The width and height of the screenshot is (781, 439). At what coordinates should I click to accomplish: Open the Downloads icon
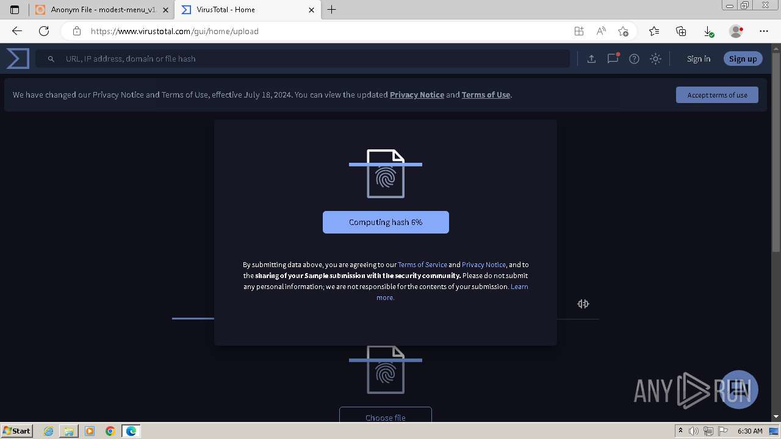coord(708,31)
